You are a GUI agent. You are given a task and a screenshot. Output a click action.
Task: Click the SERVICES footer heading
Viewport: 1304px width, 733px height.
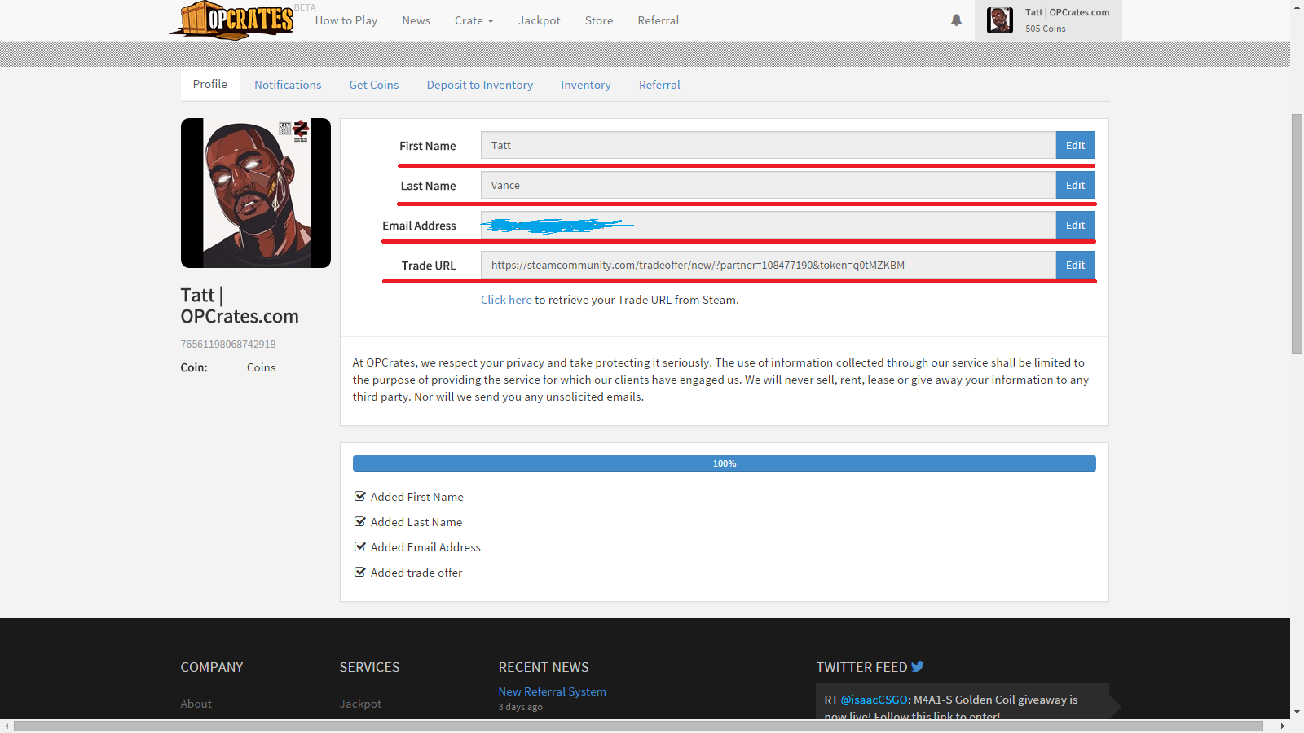tap(370, 667)
